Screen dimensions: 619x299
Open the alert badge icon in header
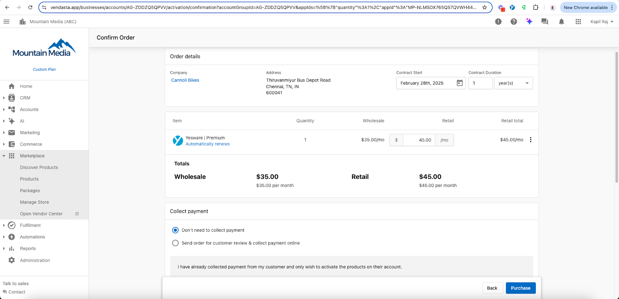point(498,22)
